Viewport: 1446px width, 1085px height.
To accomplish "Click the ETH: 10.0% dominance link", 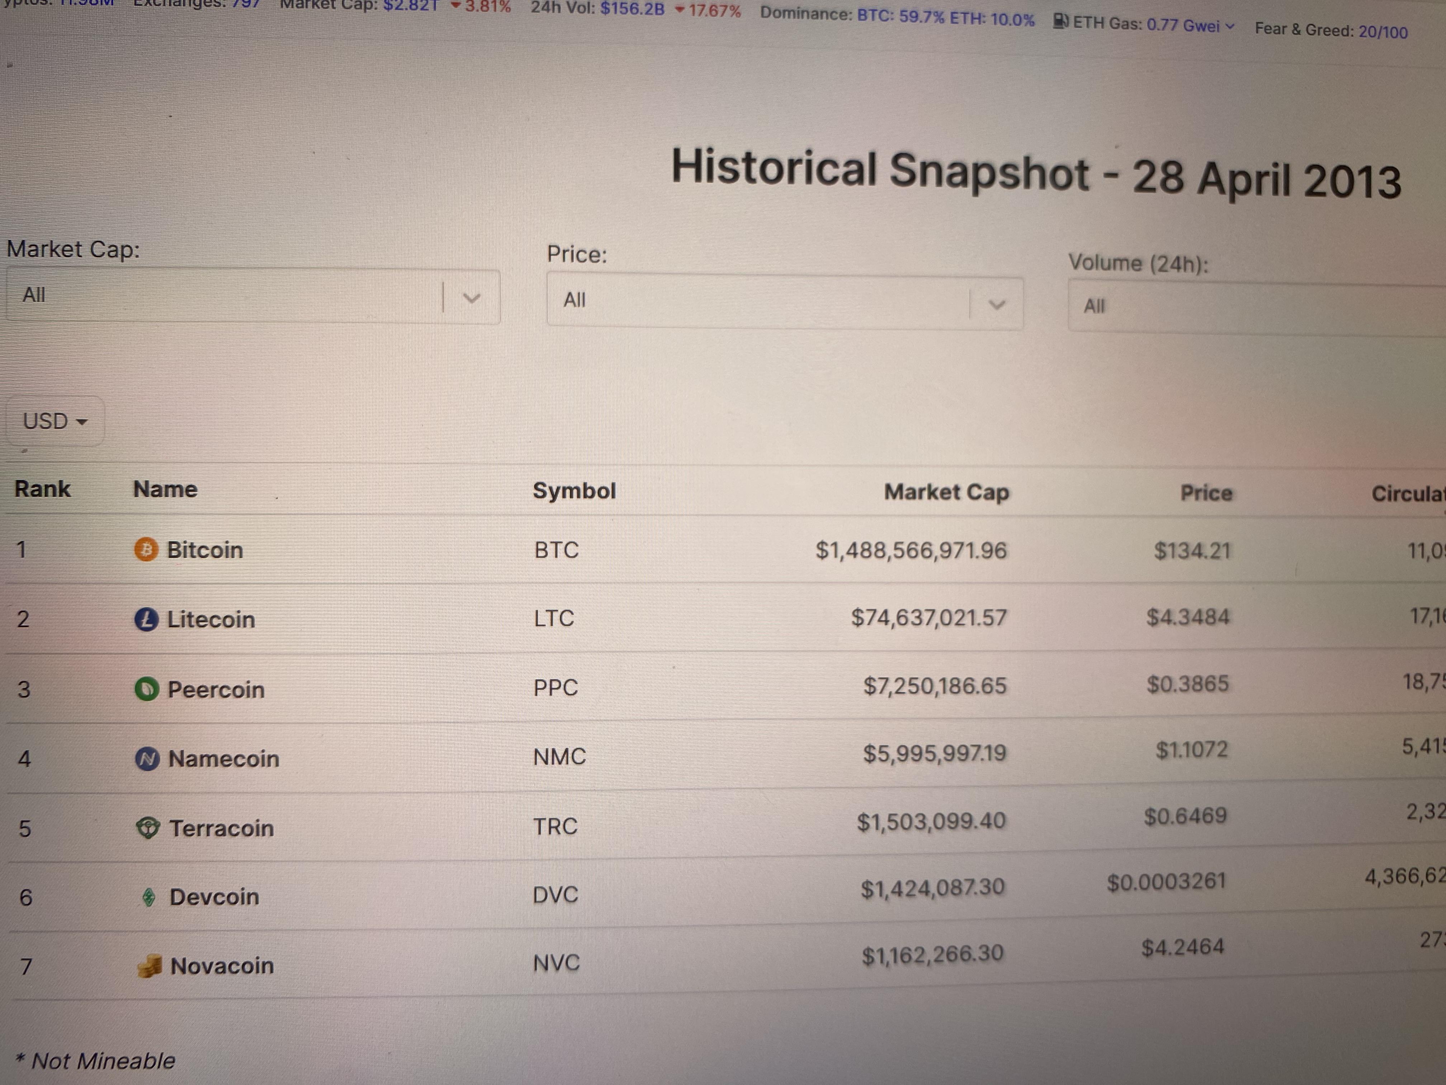I will pos(992,19).
